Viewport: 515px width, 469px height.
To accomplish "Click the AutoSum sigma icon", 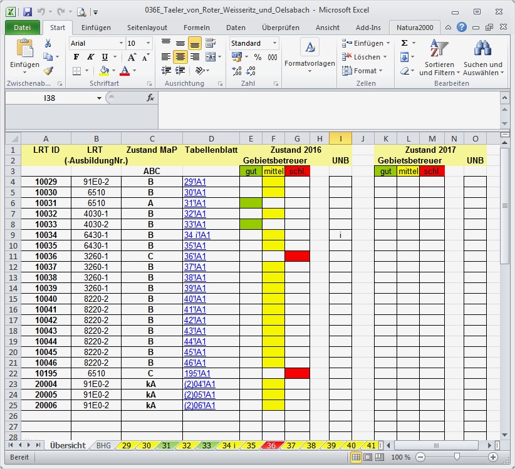I will 405,43.
